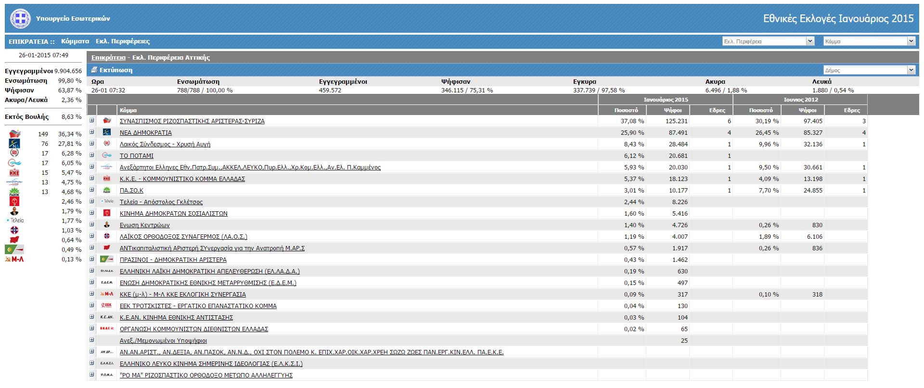924x388 pixels.
Task: Click the 26-01-2015 07:49 timestamp
Action: 43,55
